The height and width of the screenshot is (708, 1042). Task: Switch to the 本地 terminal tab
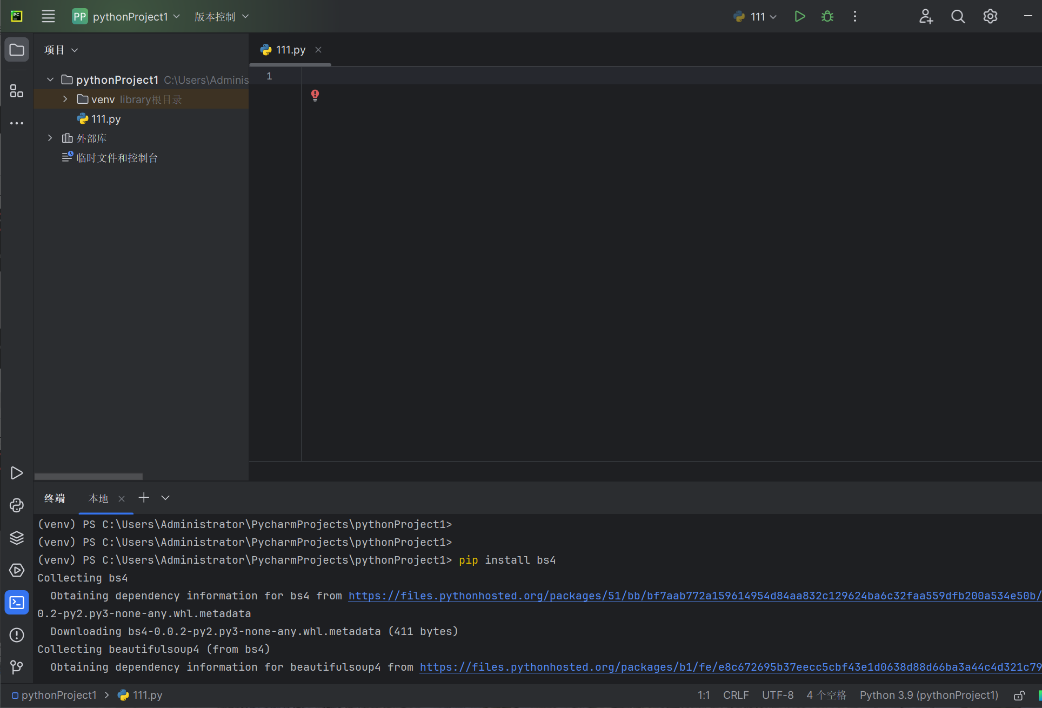[98, 498]
